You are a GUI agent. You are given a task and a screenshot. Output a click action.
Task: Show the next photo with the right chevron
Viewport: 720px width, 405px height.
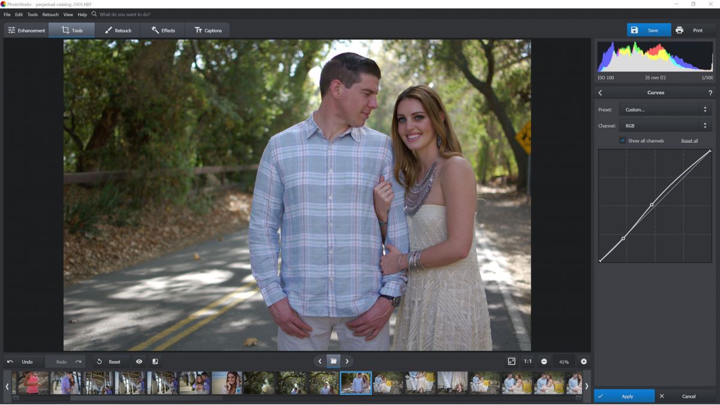(x=347, y=361)
